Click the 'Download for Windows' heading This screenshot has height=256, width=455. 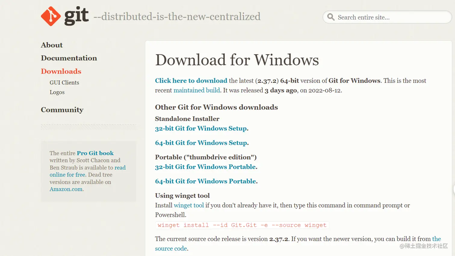click(x=237, y=60)
